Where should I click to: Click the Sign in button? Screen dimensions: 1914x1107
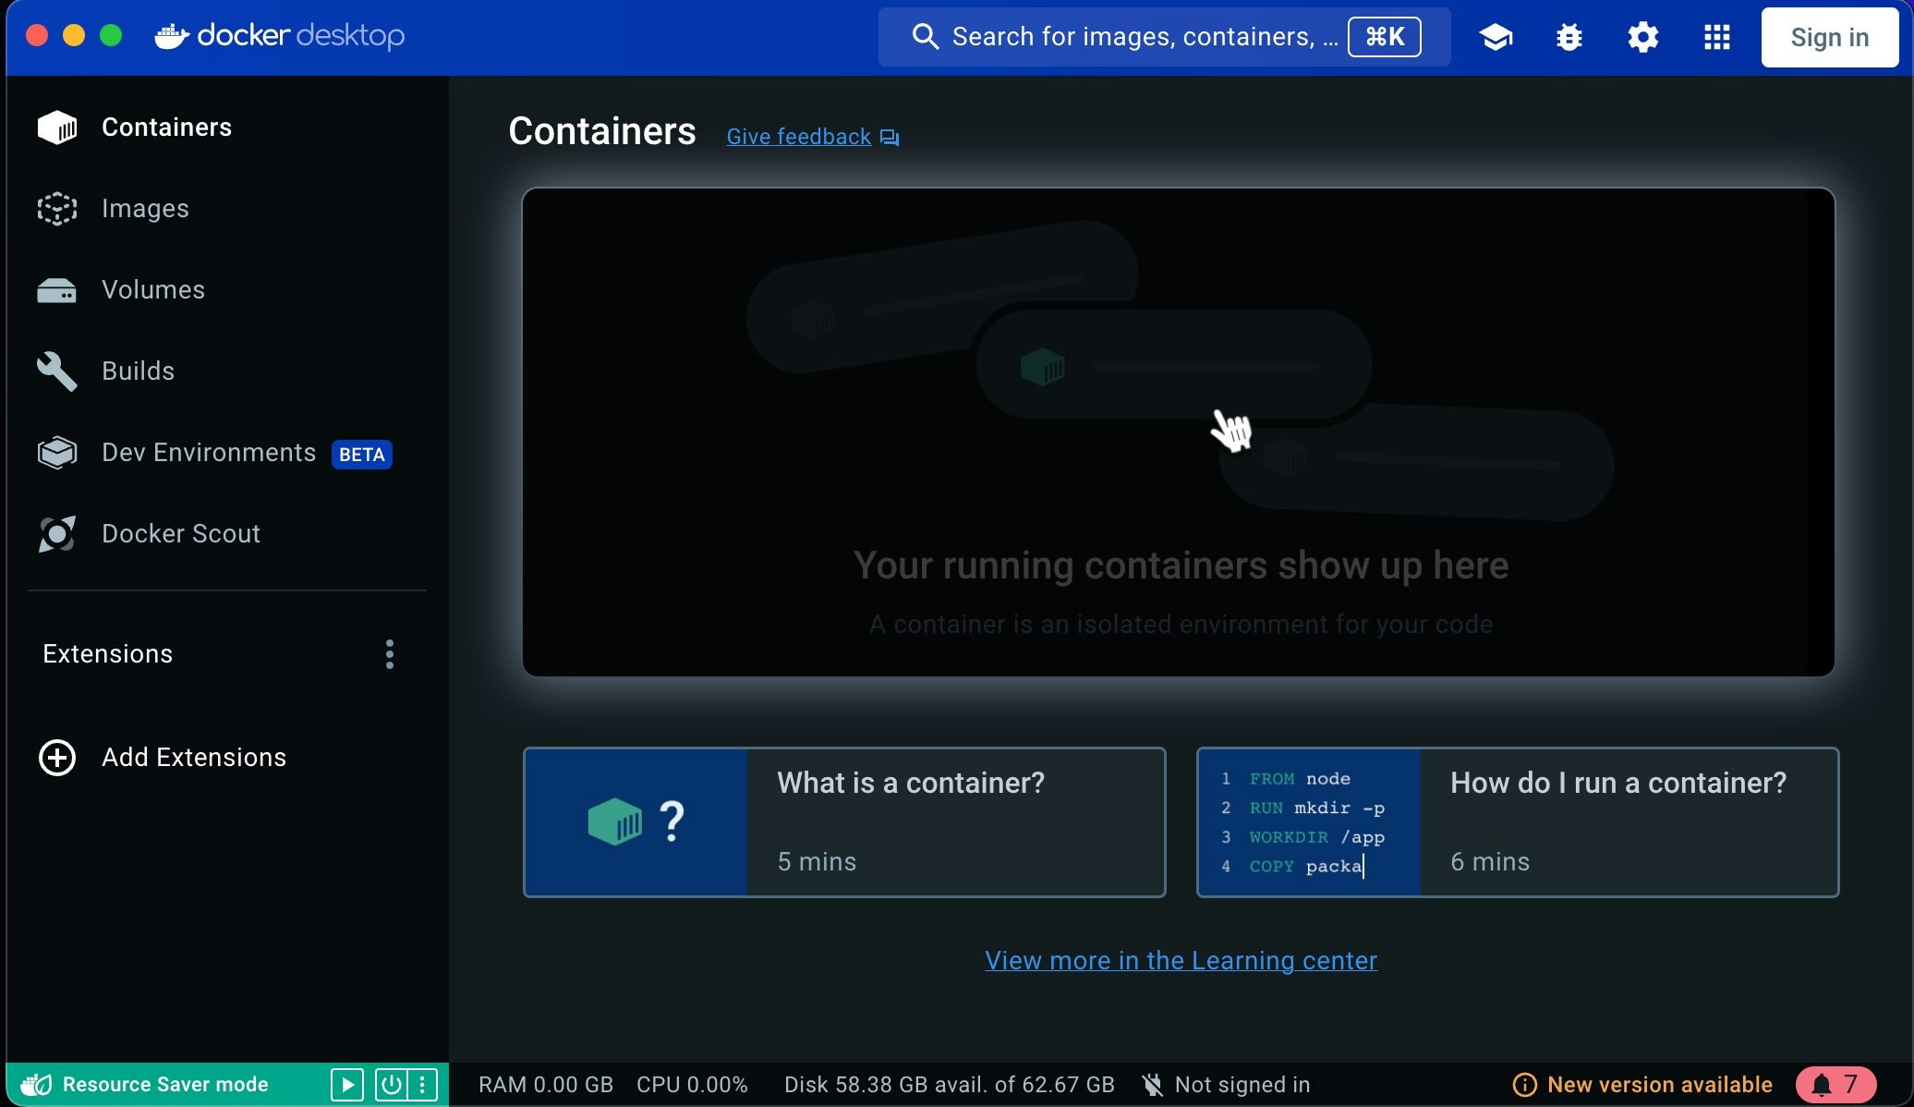[x=1829, y=37]
